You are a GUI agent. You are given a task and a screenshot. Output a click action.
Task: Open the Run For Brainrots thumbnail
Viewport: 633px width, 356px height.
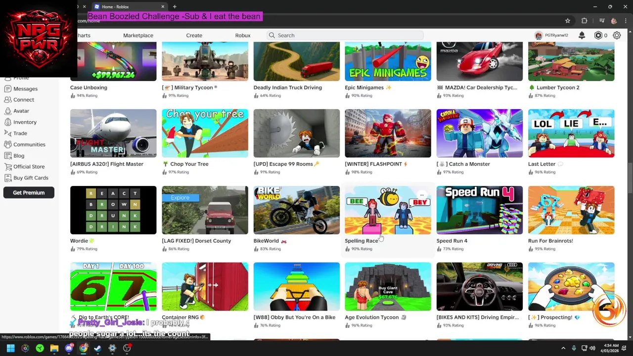click(x=571, y=210)
